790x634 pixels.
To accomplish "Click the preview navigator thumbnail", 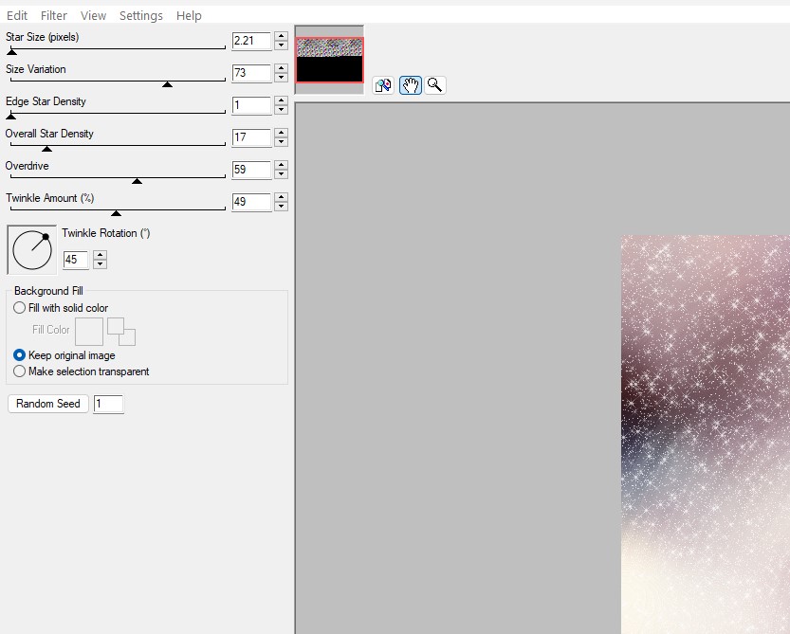I will pos(329,60).
